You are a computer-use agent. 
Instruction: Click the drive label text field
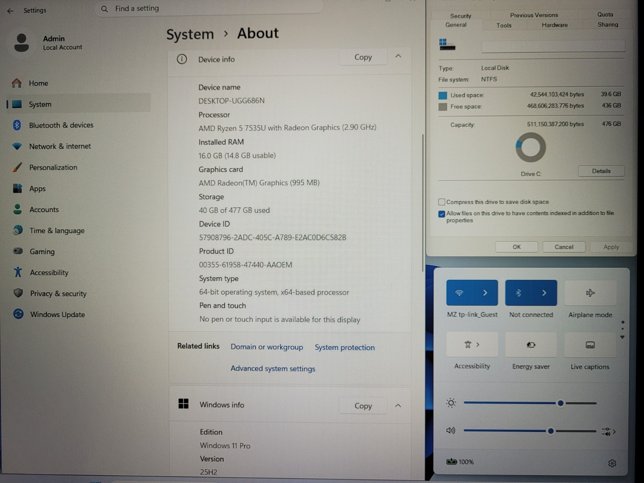point(553,46)
